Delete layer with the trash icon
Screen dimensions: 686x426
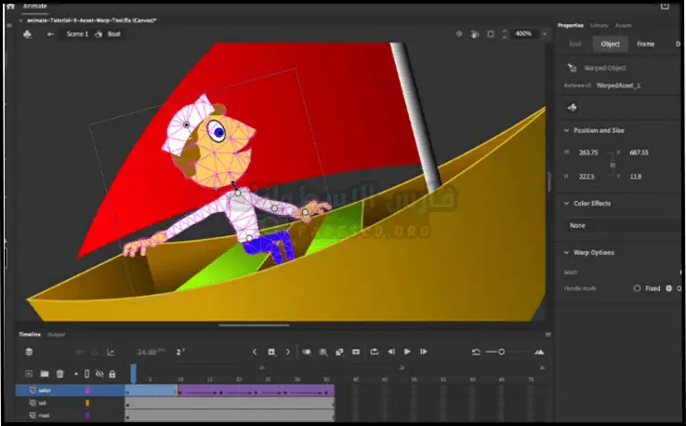59,374
